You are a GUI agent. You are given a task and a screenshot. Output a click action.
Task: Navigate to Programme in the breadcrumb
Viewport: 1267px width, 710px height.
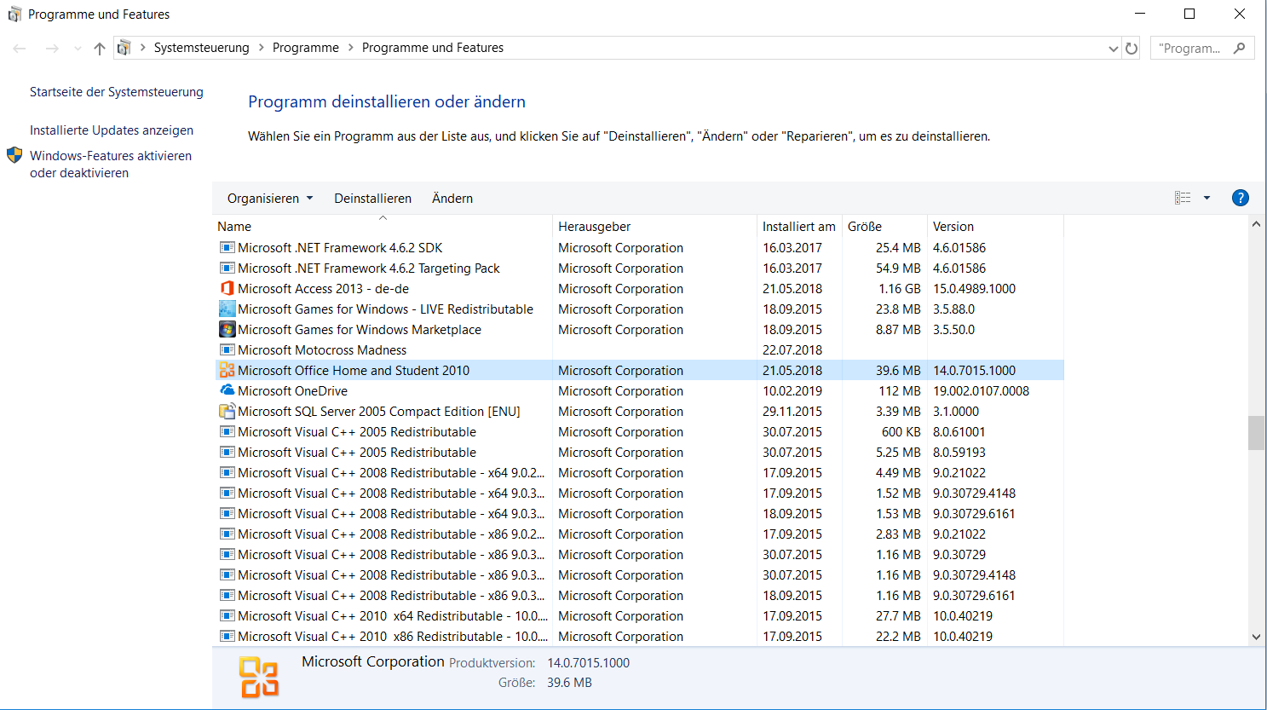click(x=306, y=48)
